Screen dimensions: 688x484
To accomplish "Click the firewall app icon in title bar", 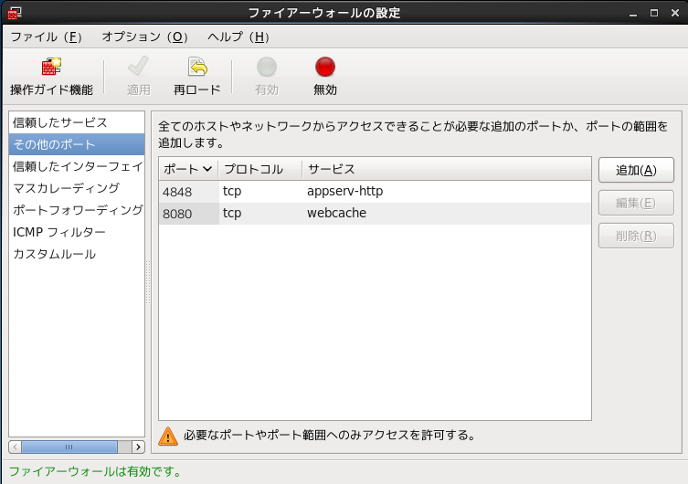I will coord(14,14).
